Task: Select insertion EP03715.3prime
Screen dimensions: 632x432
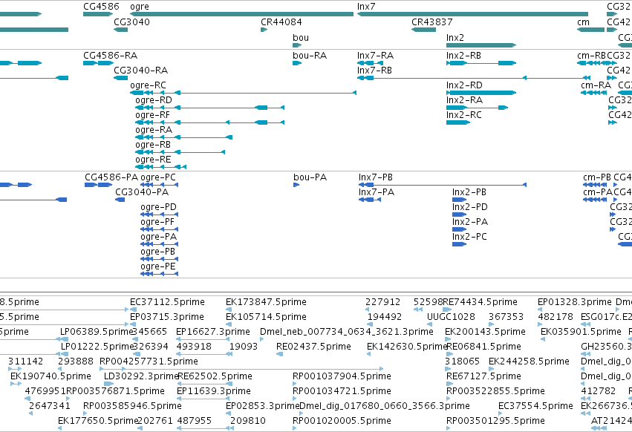Action: point(133,324)
